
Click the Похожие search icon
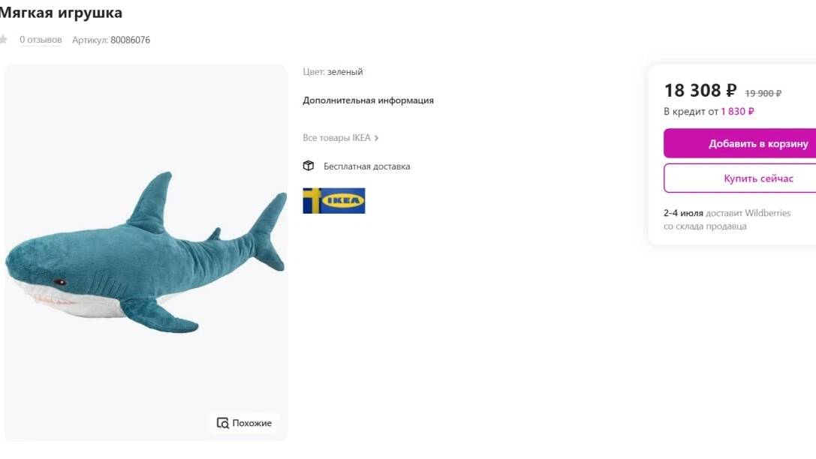[x=223, y=423]
